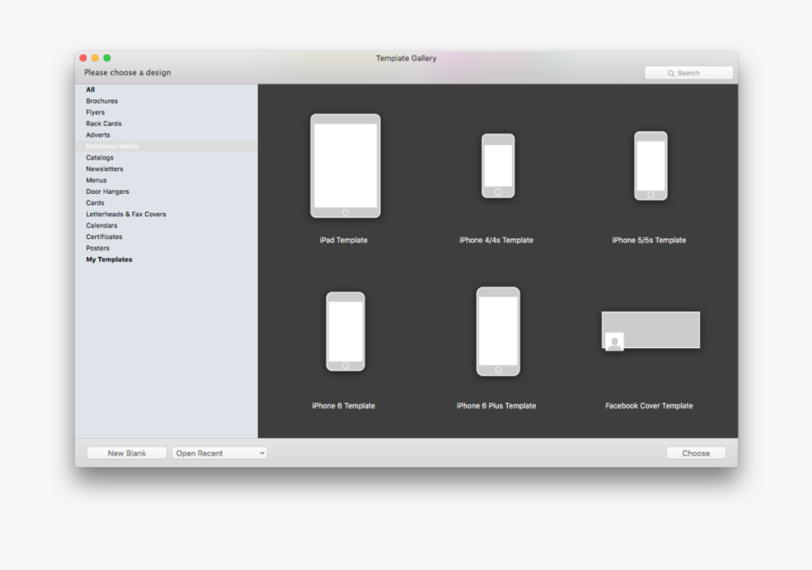Screen dimensions: 812x570
Task: Select the Facebook Cover Template thumbnail
Action: [x=651, y=331]
